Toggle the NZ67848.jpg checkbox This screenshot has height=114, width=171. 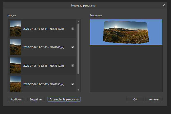(72, 47)
